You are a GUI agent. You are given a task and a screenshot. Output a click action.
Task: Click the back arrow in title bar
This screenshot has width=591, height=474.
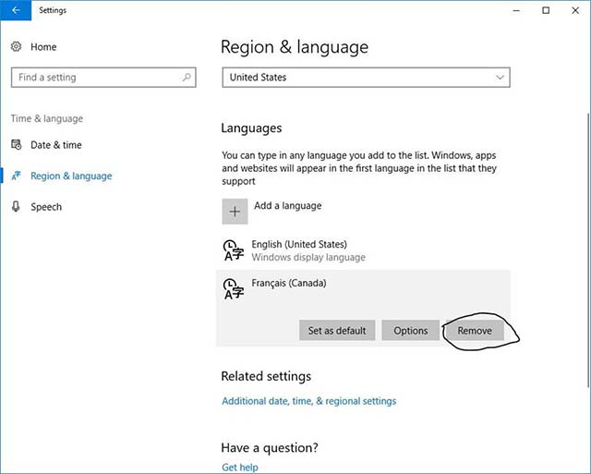click(16, 10)
